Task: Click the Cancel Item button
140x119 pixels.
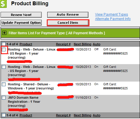Action: click(68, 23)
